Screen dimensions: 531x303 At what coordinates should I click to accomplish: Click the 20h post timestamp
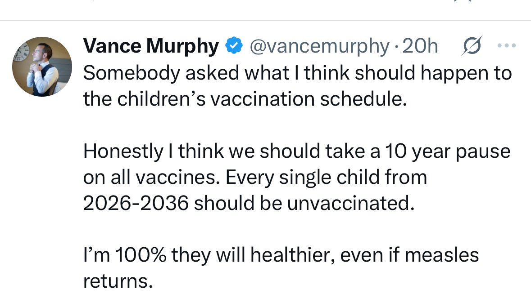point(420,46)
